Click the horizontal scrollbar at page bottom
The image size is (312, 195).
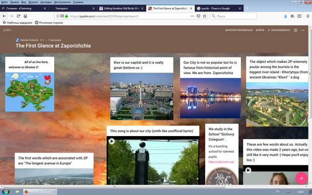pyautogui.click(x=114, y=187)
